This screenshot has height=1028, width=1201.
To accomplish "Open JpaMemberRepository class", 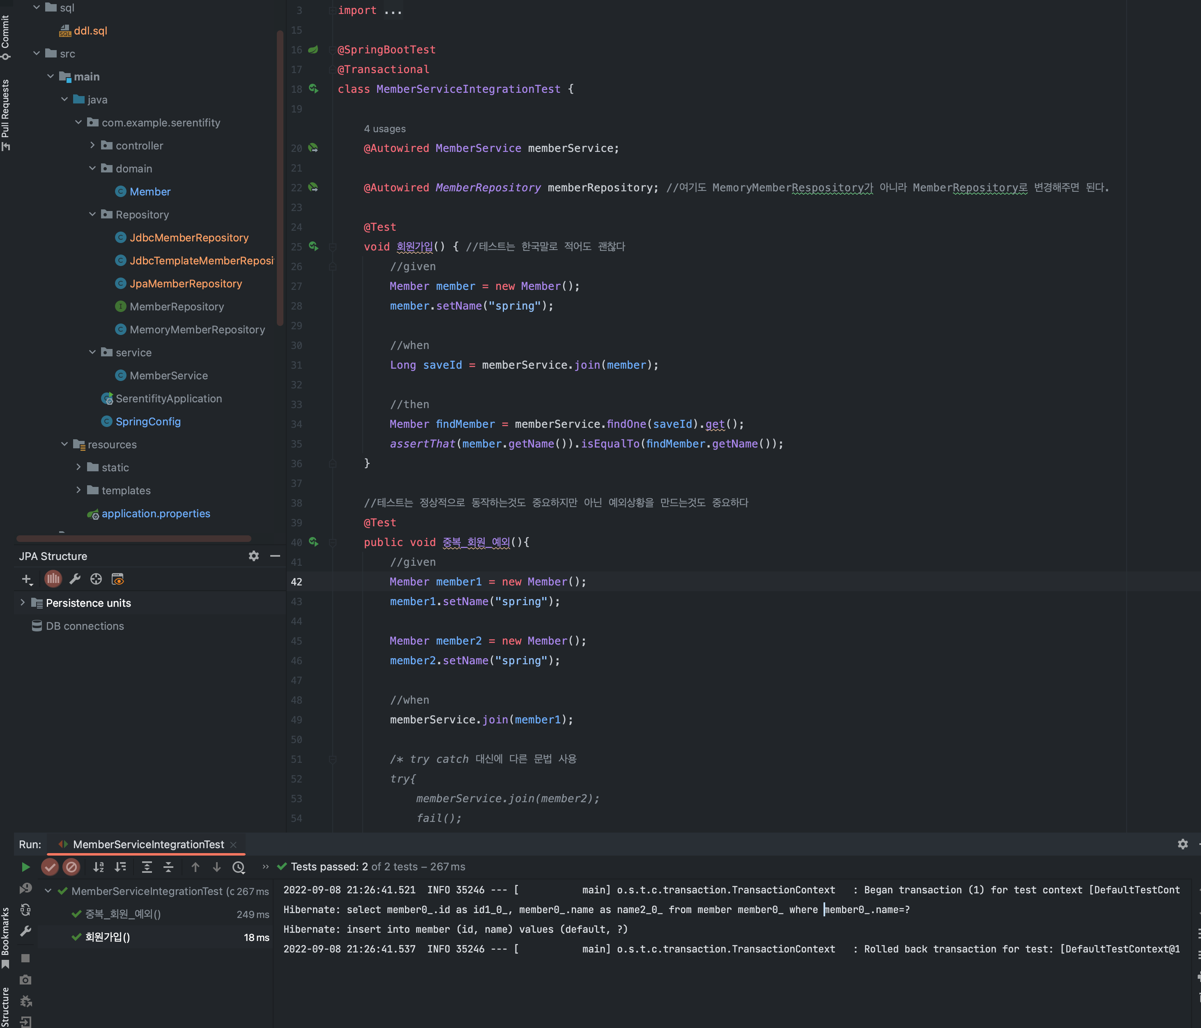I will (186, 283).
